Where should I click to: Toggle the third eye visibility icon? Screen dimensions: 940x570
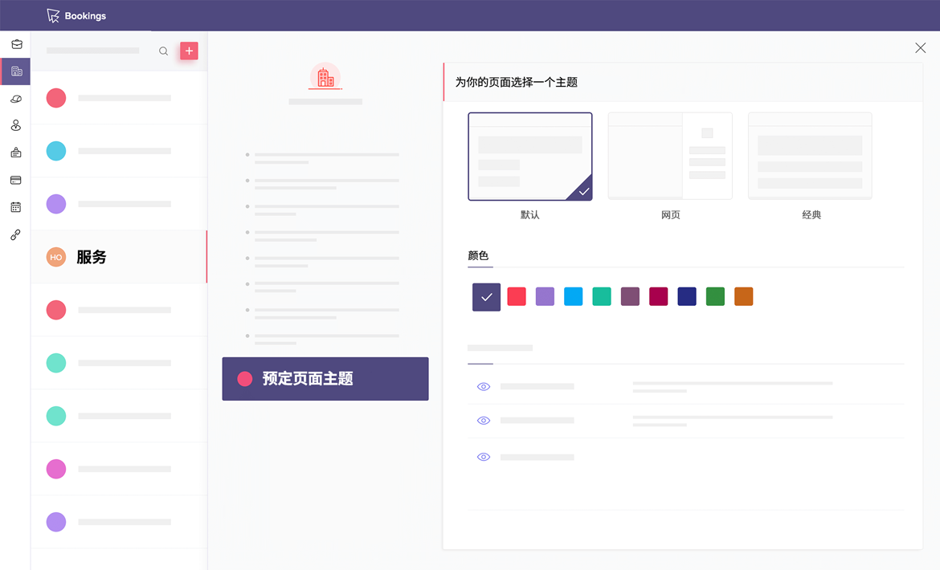coord(483,458)
